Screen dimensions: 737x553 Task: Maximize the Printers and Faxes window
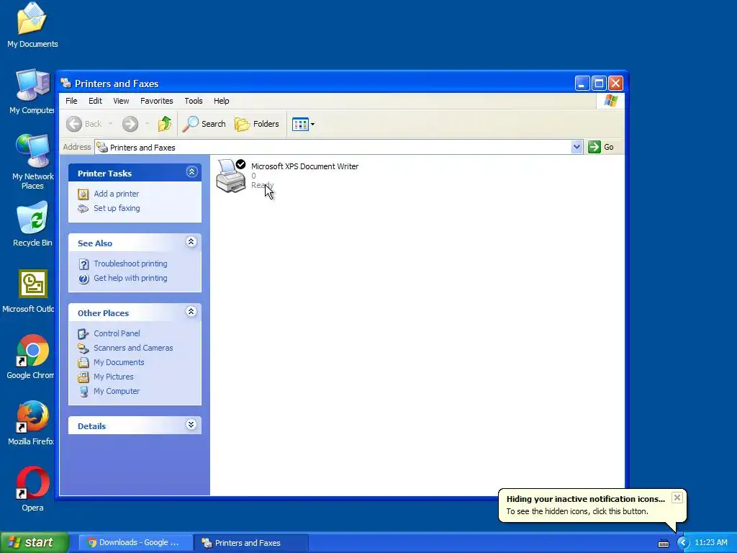point(599,84)
